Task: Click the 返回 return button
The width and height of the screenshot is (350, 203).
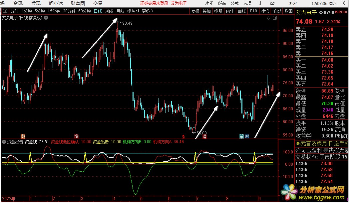Action: coord(288,11)
